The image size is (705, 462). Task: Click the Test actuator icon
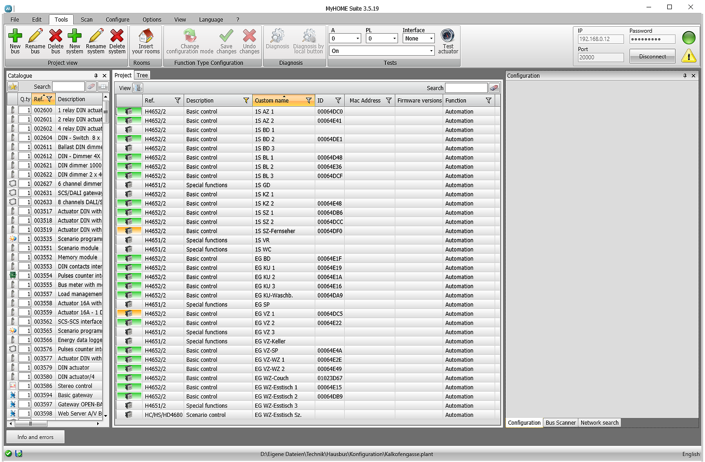[448, 35]
